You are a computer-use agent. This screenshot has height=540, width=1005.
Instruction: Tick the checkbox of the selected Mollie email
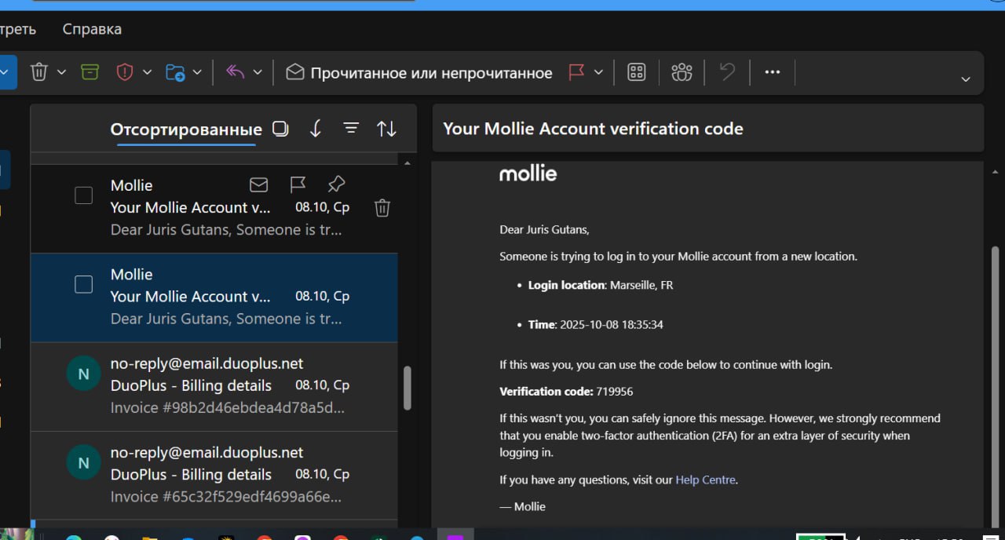pos(83,284)
